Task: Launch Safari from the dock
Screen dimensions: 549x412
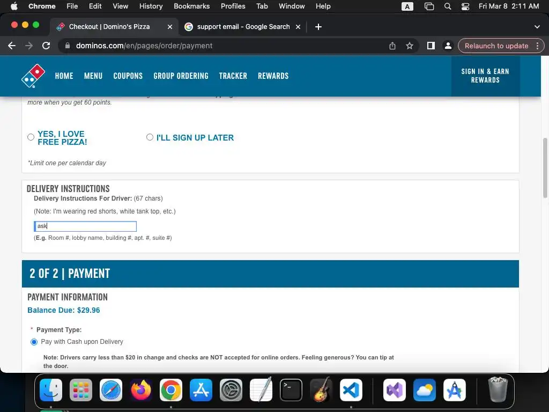Action: [x=111, y=390]
